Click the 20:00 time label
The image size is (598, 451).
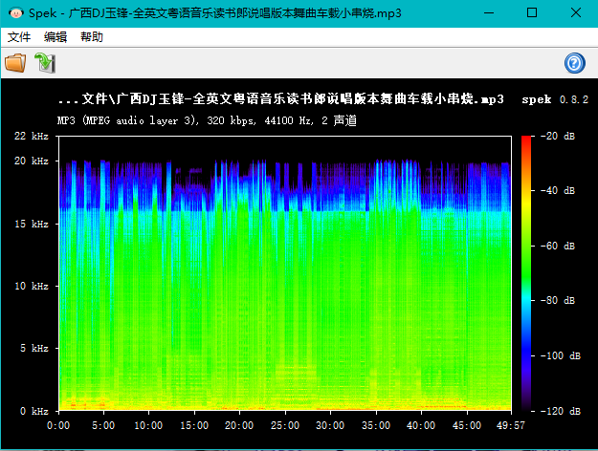pos(239,425)
